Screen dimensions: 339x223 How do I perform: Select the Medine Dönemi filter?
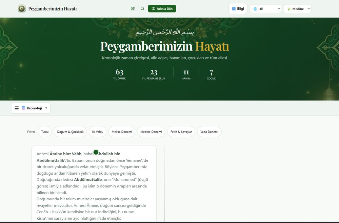click(151, 132)
